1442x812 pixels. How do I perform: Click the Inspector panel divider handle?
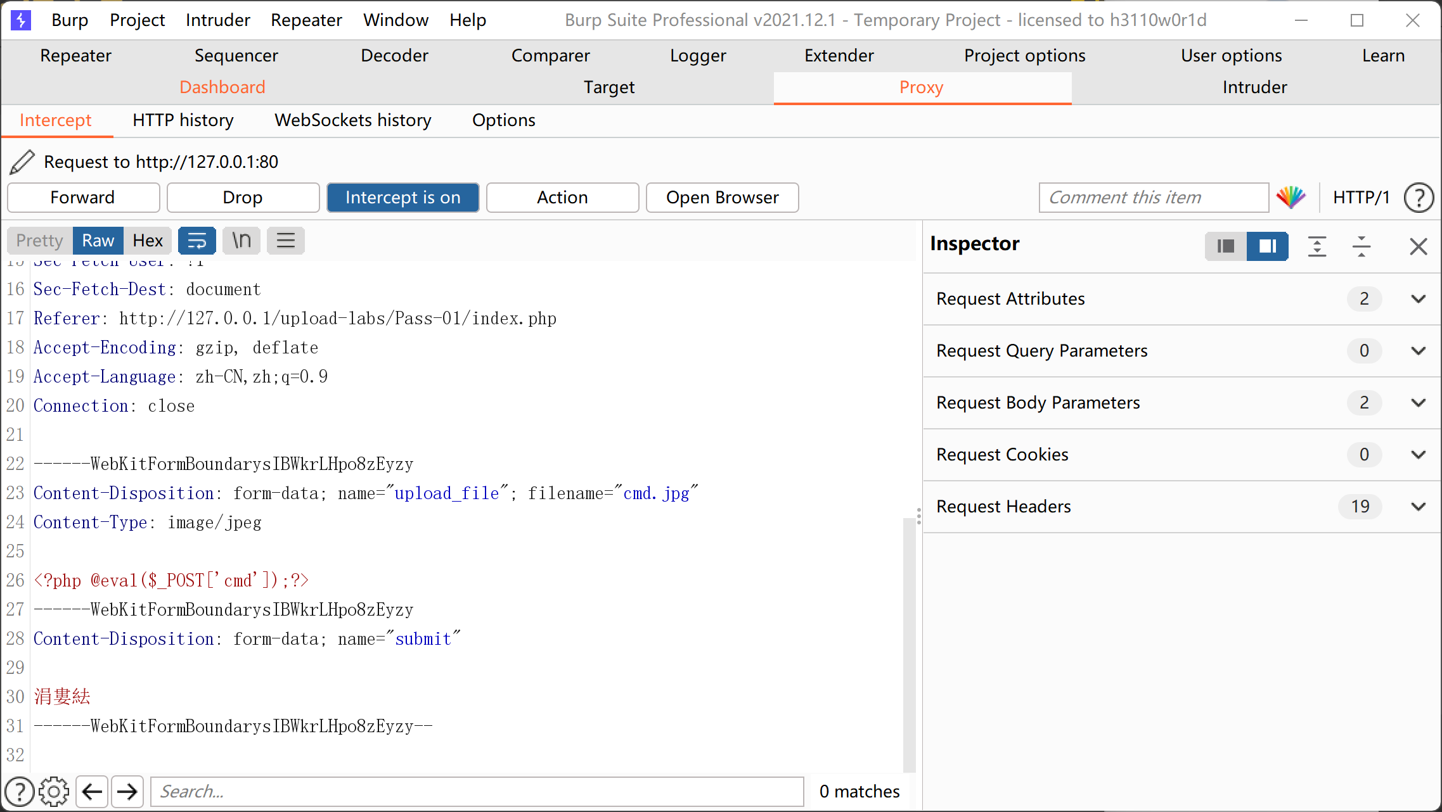pos(919,516)
